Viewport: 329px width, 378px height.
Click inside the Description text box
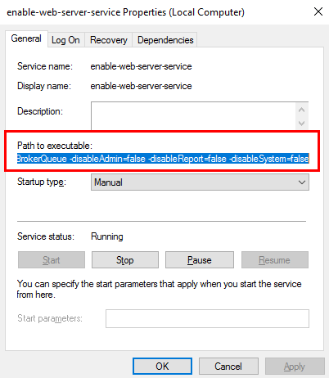pos(193,115)
